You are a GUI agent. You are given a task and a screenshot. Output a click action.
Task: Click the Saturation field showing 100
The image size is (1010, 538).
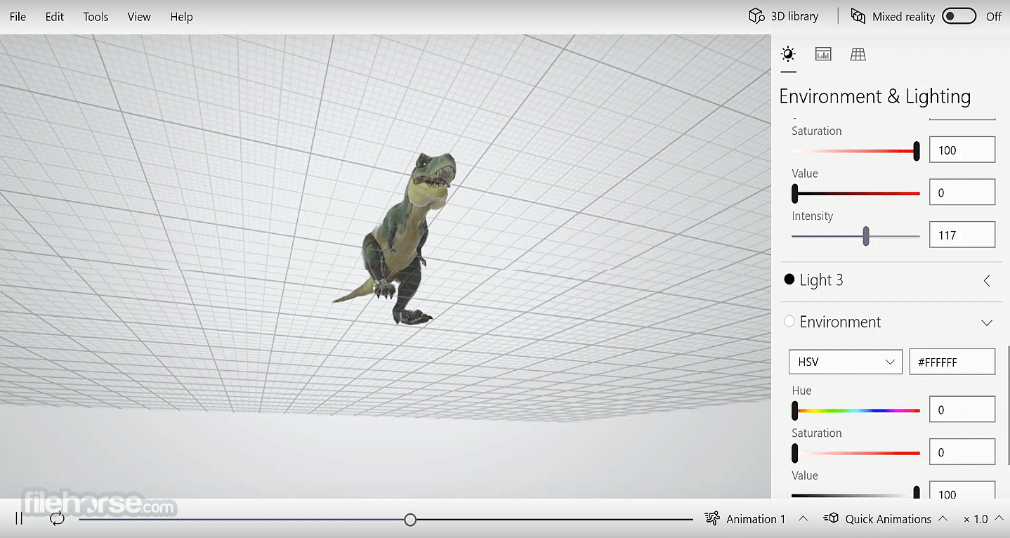click(962, 150)
